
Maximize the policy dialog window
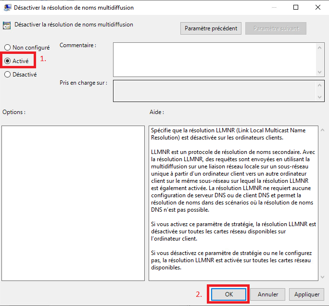coord(296,8)
